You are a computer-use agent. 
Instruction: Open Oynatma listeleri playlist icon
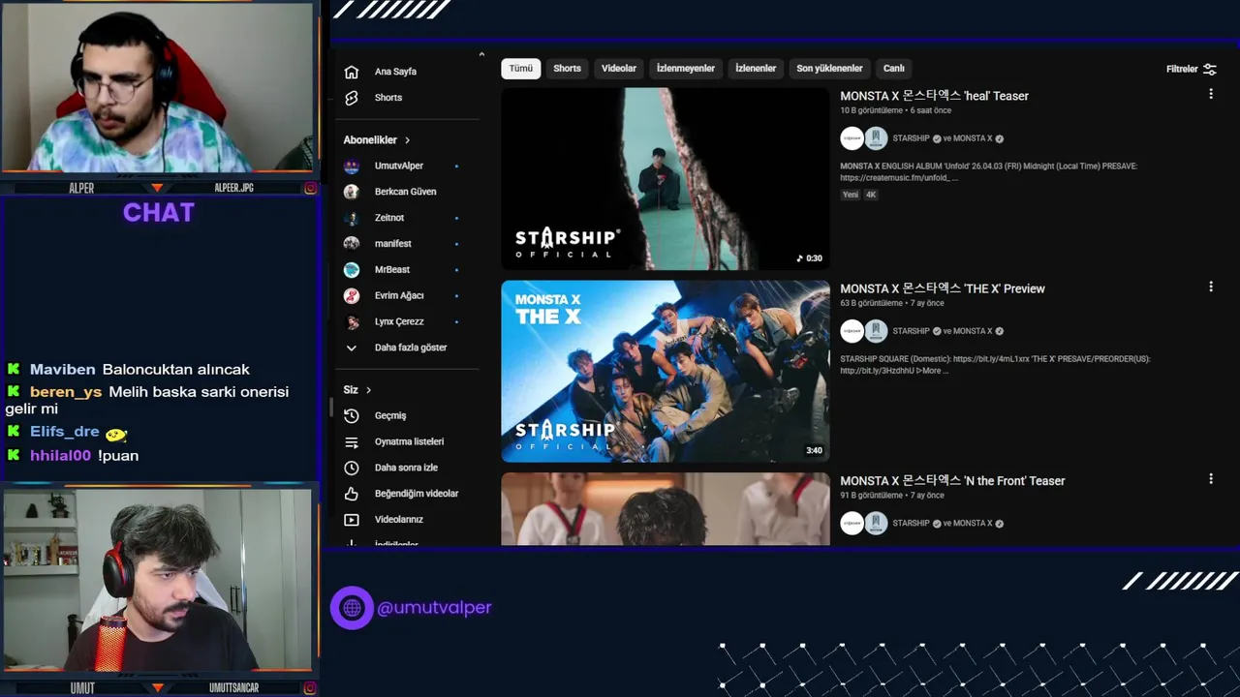[x=352, y=441]
